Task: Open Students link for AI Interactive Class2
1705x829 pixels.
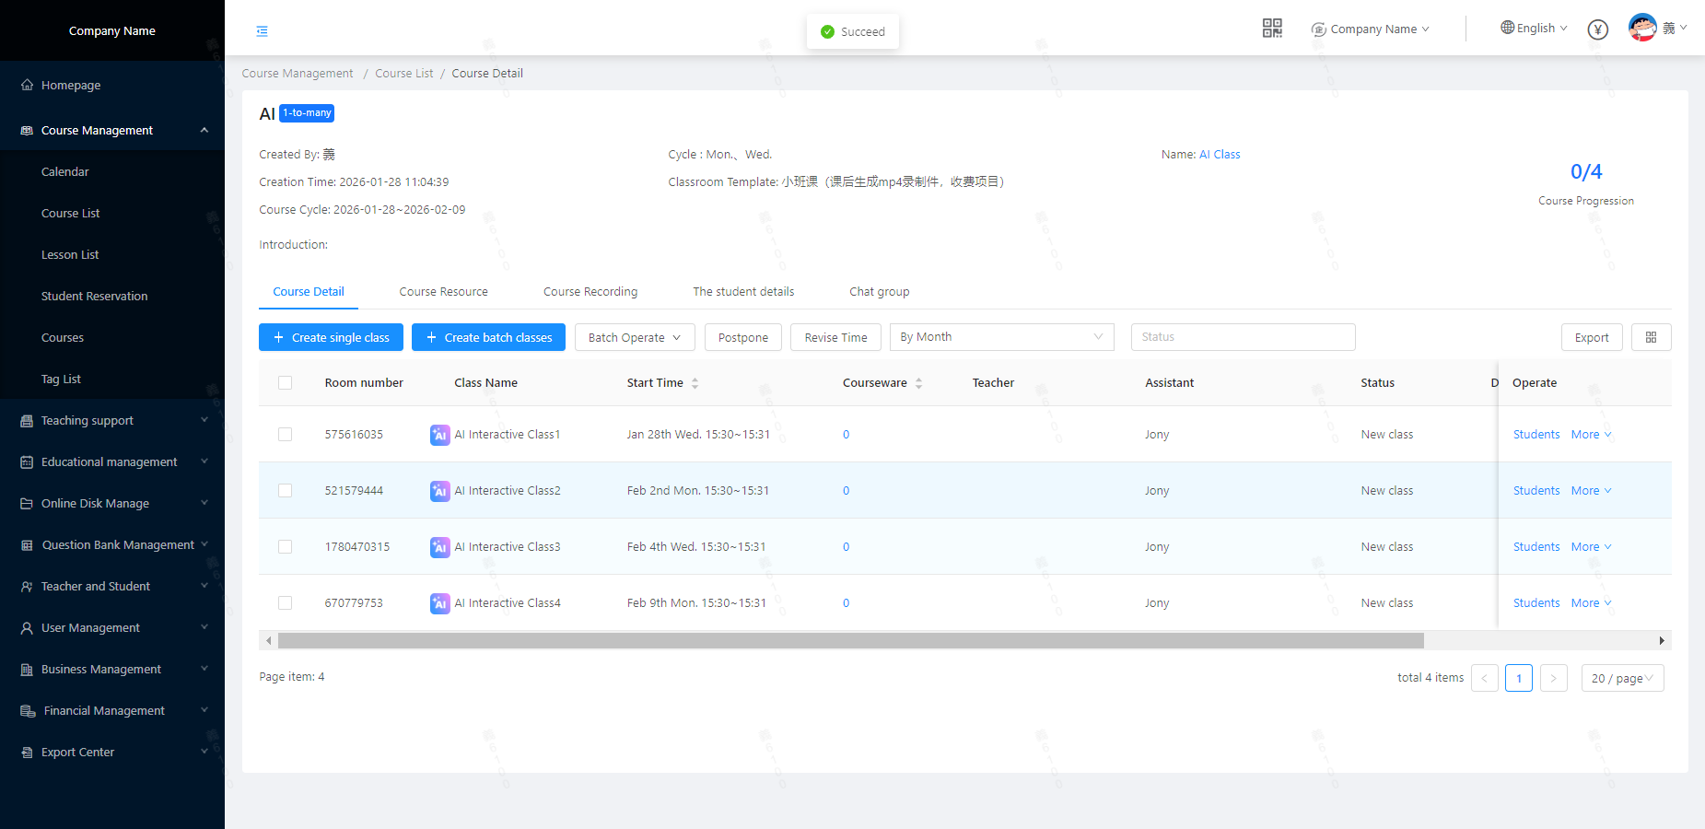Action: tap(1536, 491)
